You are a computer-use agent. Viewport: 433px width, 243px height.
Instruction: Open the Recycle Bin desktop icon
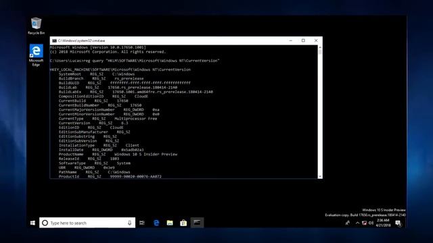pyautogui.click(x=36, y=26)
